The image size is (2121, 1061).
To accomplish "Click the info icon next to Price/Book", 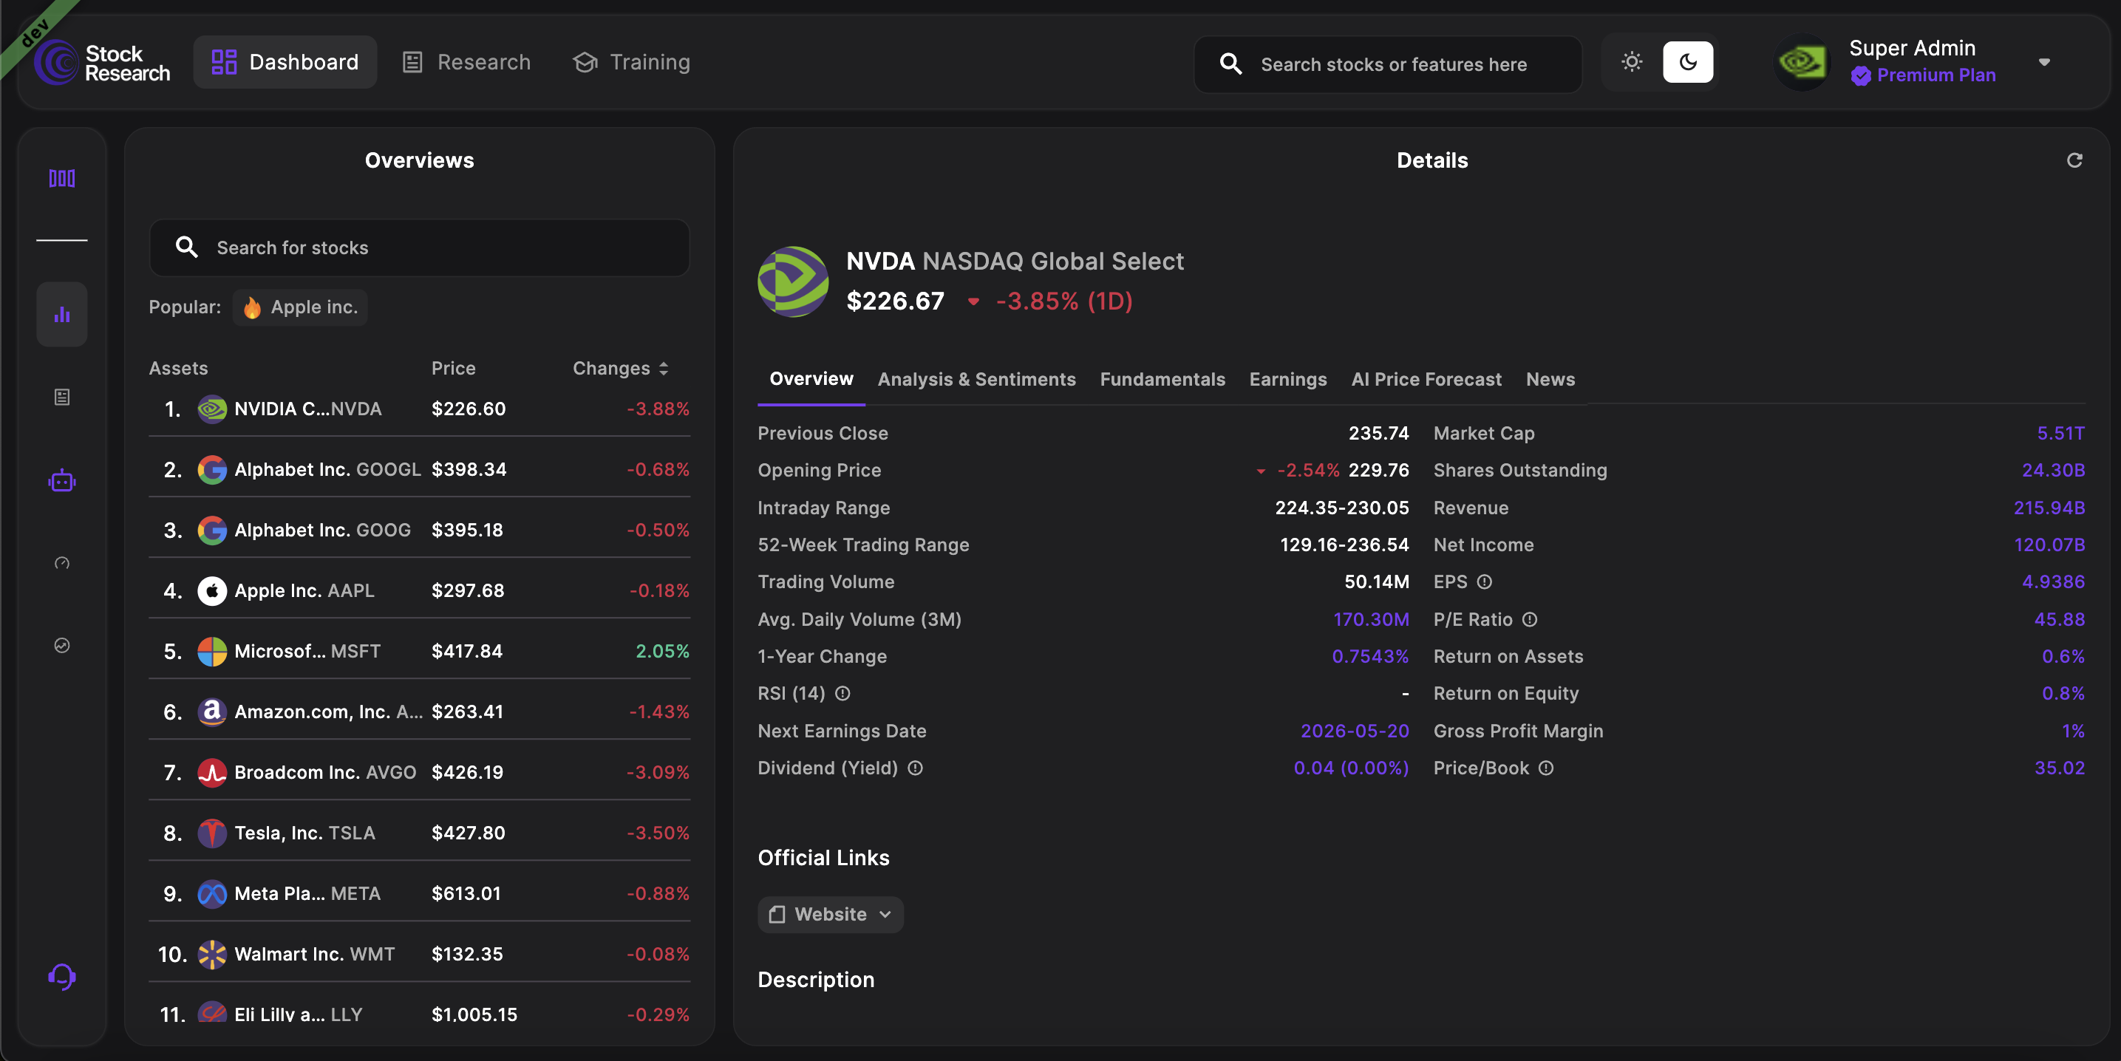I will click(x=1545, y=768).
